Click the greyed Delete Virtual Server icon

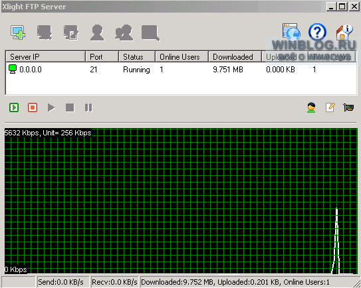pyautogui.click(x=45, y=33)
